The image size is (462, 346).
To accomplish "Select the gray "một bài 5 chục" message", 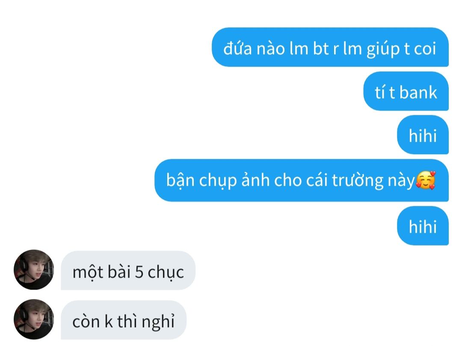I will 128,270.
